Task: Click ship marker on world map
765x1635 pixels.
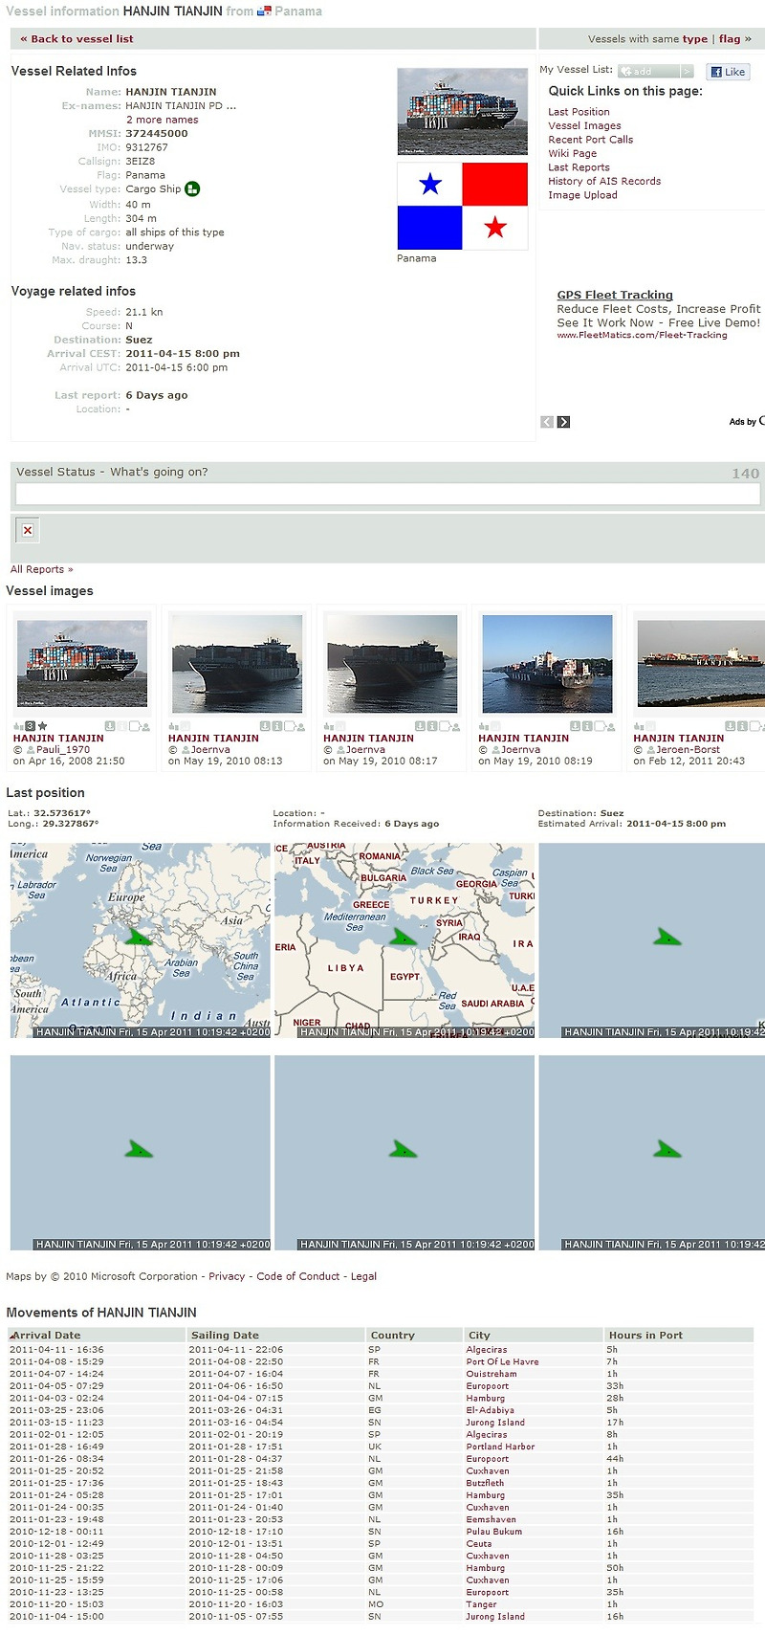Action: (x=139, y=937)
